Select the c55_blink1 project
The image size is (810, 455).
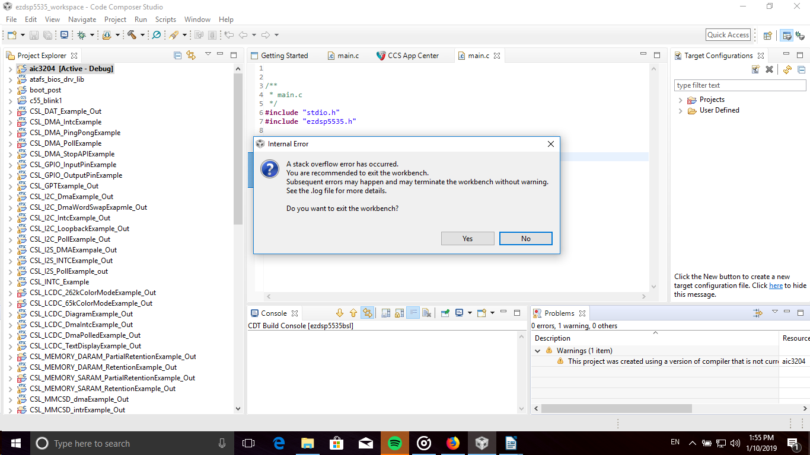[x=46, y=101]
